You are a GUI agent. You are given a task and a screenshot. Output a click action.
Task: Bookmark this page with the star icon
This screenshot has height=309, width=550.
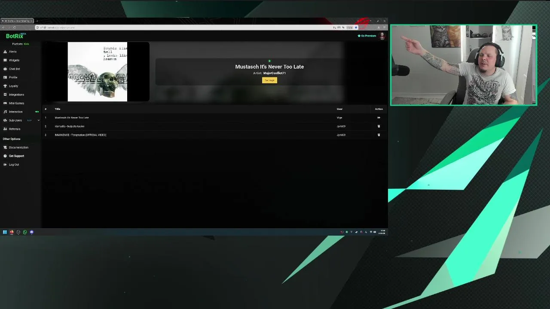coord(356,27)
